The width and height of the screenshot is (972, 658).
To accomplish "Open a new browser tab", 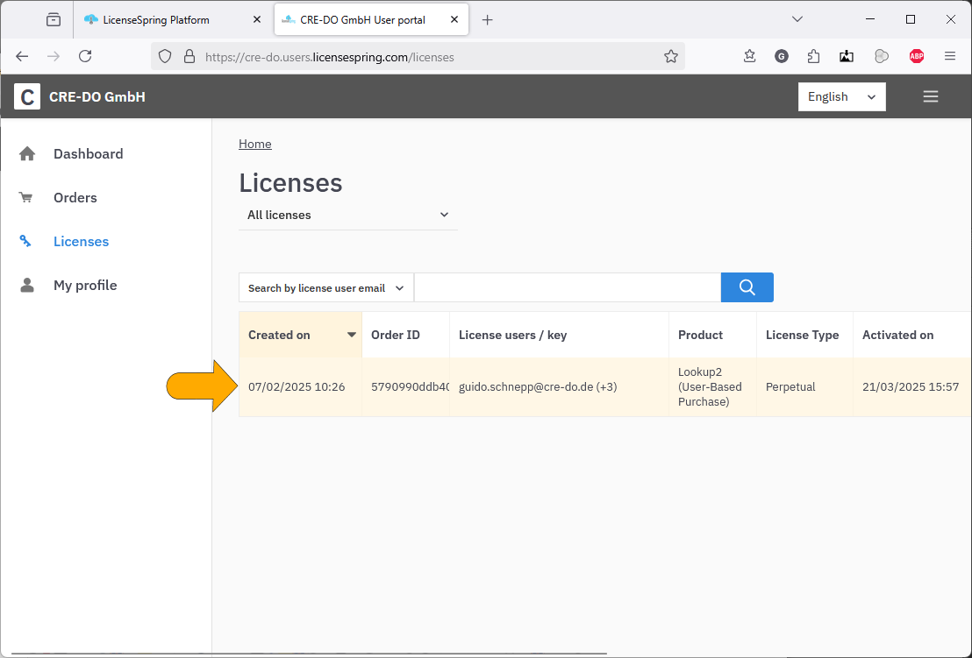I will [487, 20].
